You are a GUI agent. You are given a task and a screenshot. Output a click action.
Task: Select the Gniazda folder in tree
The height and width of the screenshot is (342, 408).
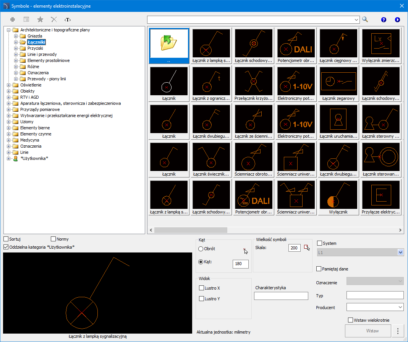[x=34, y=36]
